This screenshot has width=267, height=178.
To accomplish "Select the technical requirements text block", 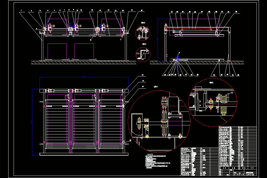I will (x=158, y=161).
